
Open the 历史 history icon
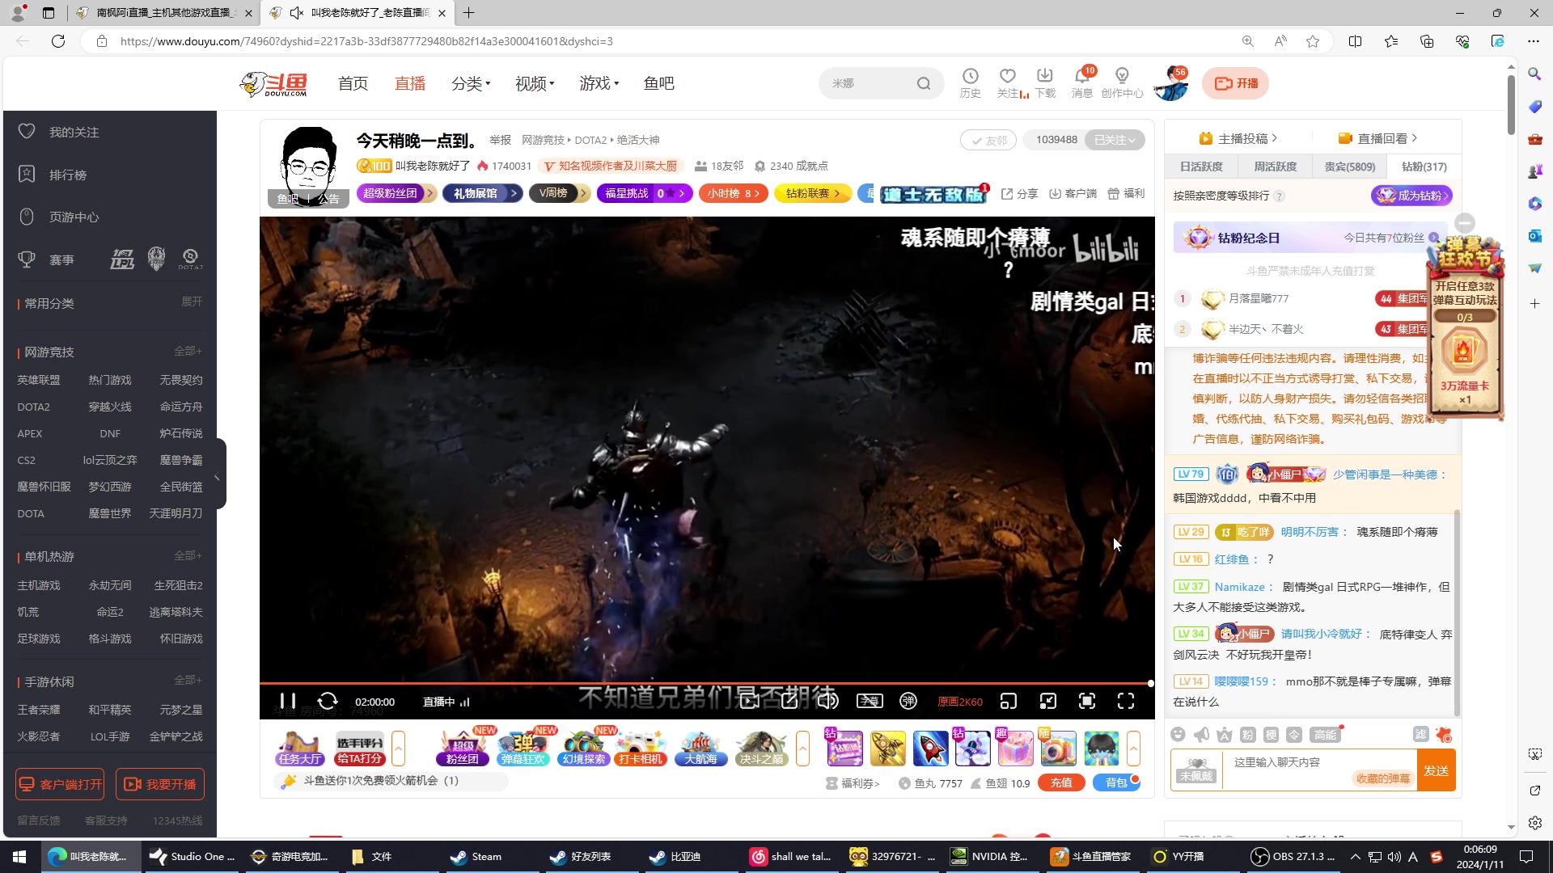tap(970, 83)
